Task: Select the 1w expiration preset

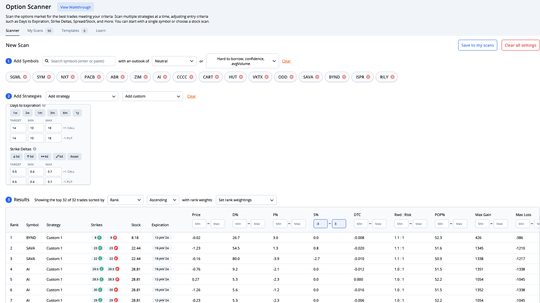Action: (x=15, y=113)
